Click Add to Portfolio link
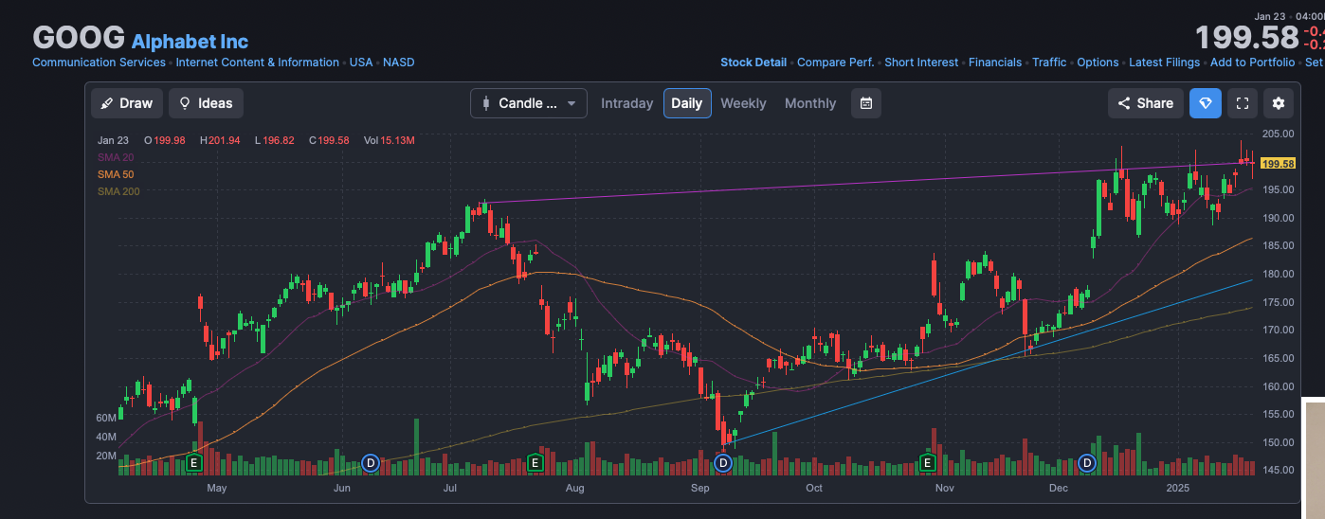This screenshot has width=1325, height=519. 1252,63
